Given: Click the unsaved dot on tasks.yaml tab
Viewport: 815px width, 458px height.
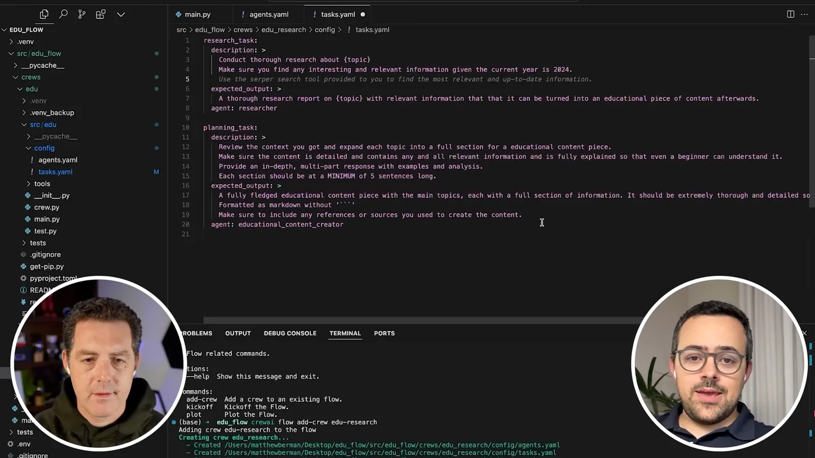Looking at the screenshot, I should (363, 14).
